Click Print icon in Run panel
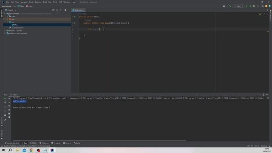 point(9,113)
